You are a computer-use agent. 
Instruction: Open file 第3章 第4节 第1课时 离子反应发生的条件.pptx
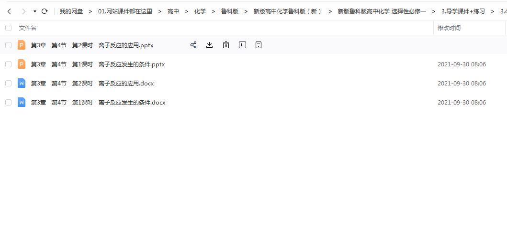pyautogui.click(x=98, y=64)
